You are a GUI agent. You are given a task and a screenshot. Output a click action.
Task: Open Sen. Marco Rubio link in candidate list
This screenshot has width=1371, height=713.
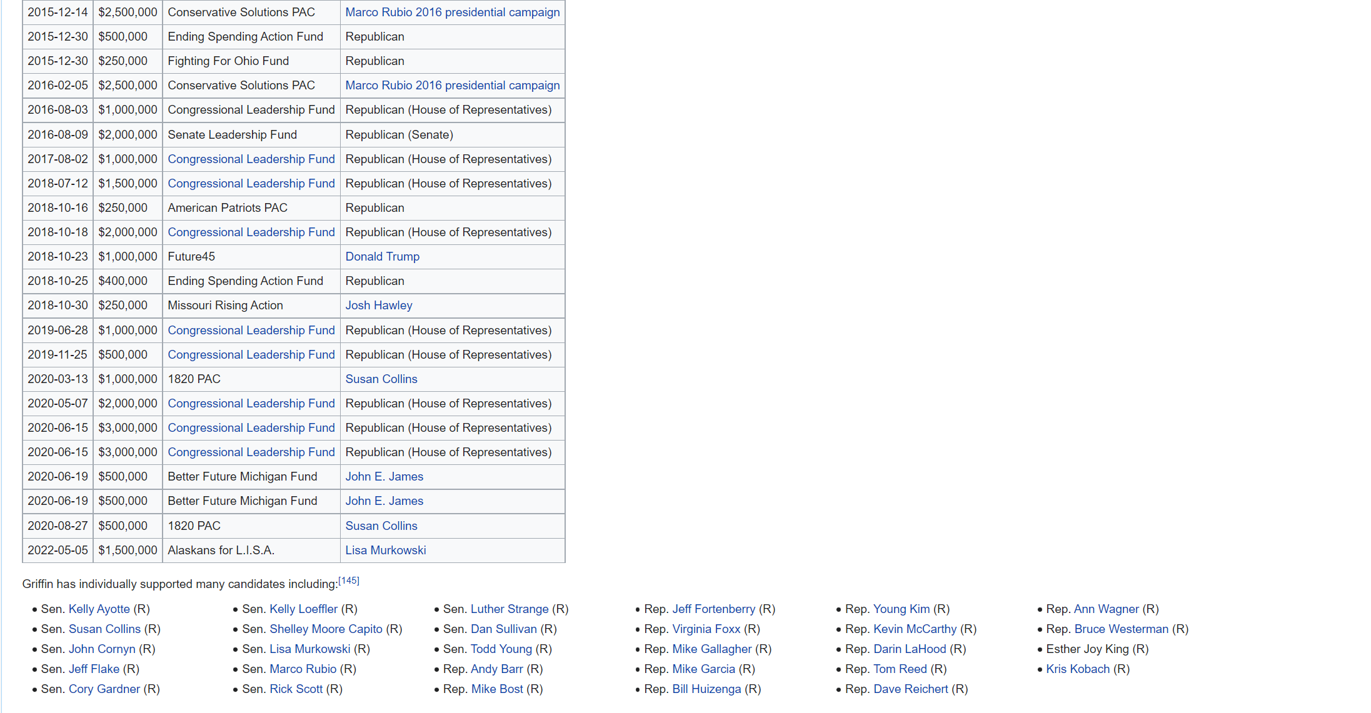pyautogui.click(x=303, y=669)
